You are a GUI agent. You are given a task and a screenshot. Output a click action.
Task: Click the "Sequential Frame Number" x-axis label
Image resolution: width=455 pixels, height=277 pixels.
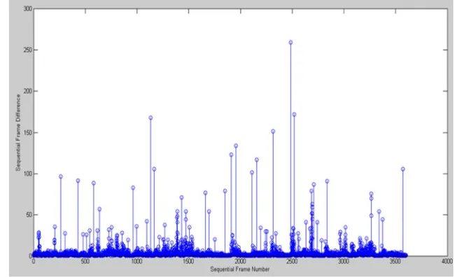point(239,269)
